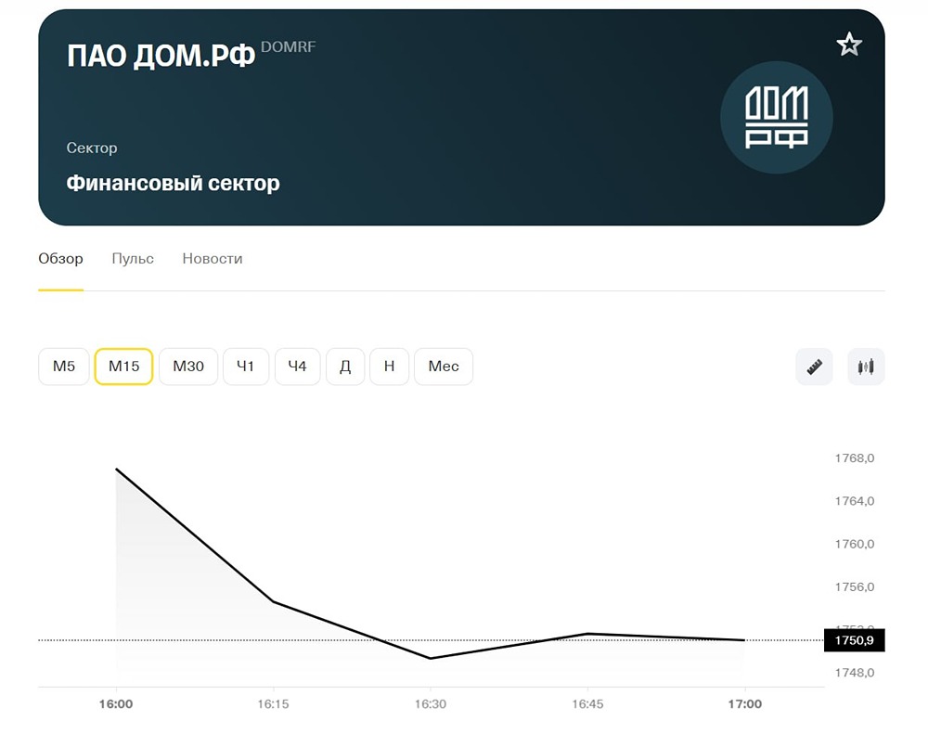928x734 pixels.
Task: Select the M30 timeframe
Action: tap(187, 366)
